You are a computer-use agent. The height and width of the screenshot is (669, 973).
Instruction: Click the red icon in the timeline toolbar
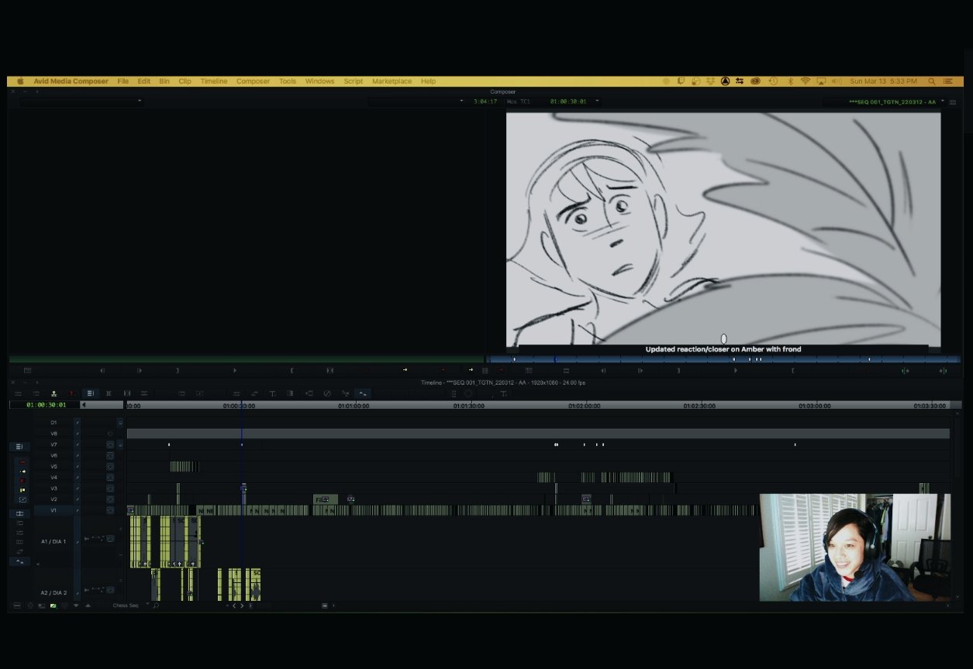point(71,393)
